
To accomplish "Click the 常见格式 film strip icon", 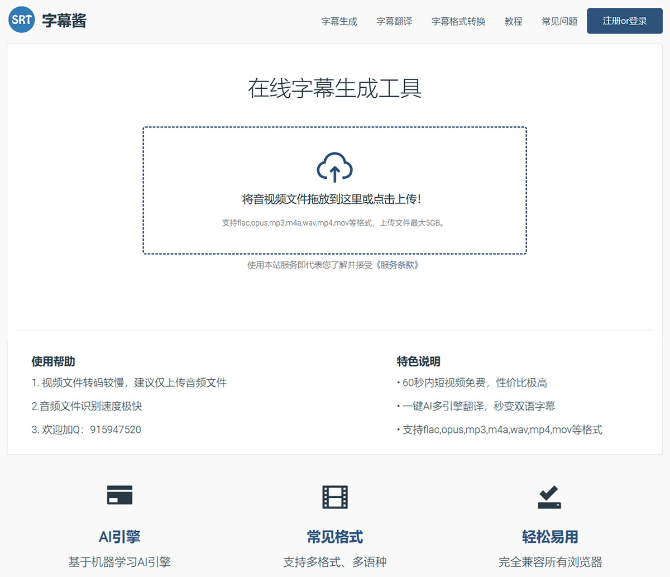I will [x=334, y=495].
